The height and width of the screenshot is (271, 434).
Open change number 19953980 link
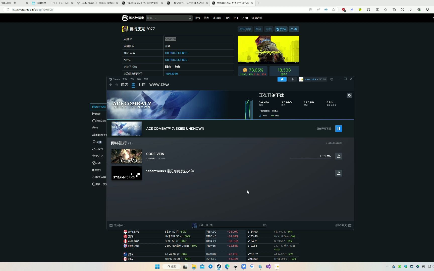pos(171,74)
